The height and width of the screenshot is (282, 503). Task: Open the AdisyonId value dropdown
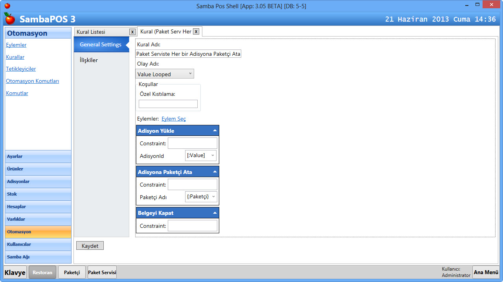point(201,156)
